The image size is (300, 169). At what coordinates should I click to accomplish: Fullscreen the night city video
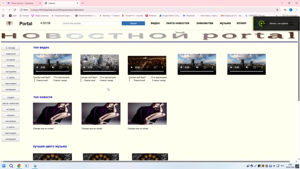155,67
